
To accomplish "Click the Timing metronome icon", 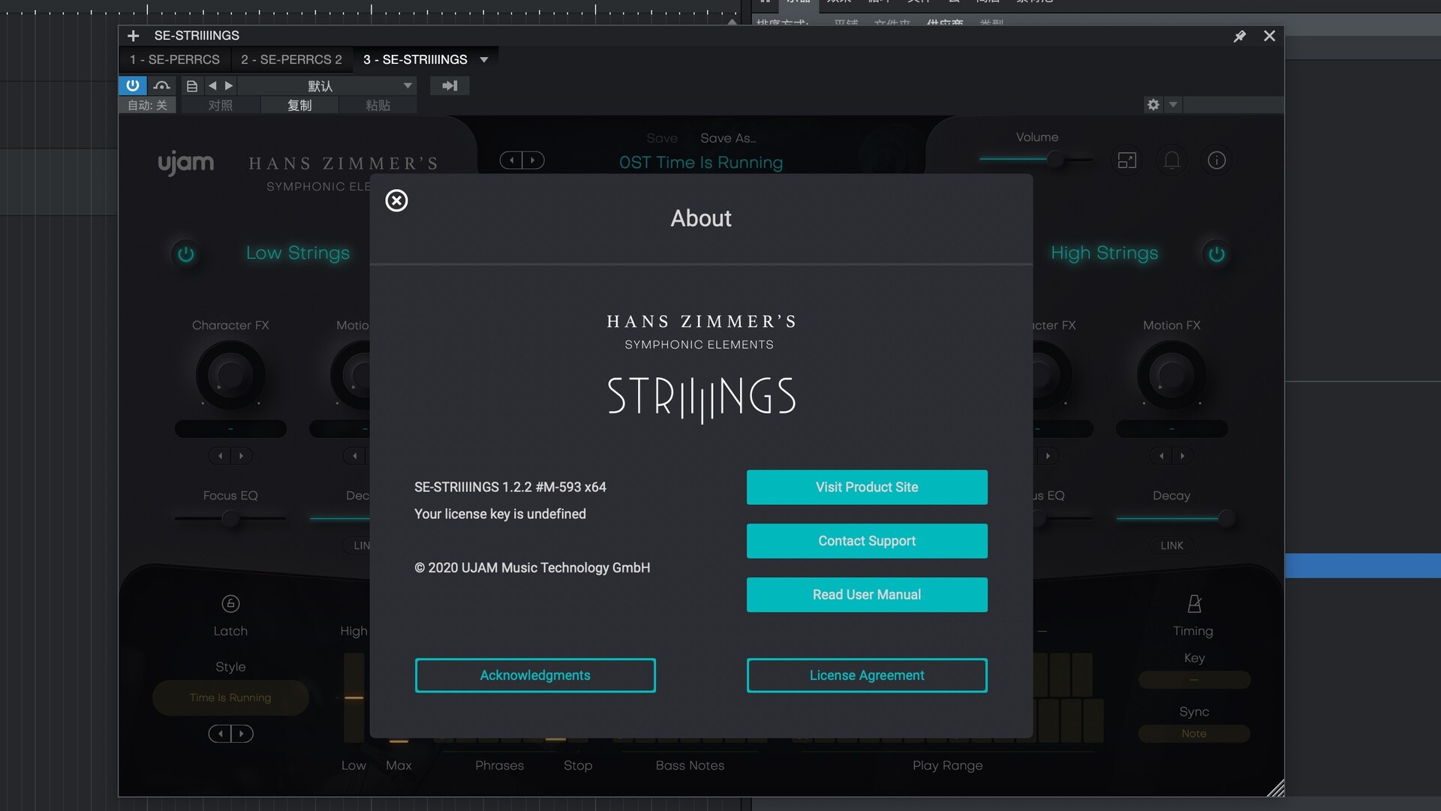I will click(x=1194, y=603).
